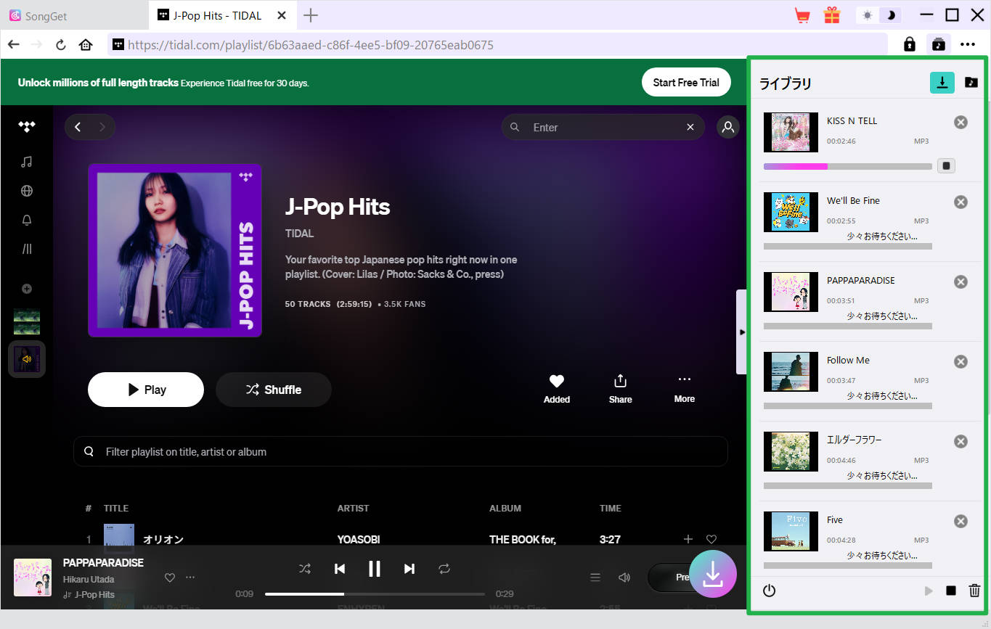Skip to the previous track

coord(340,569)
